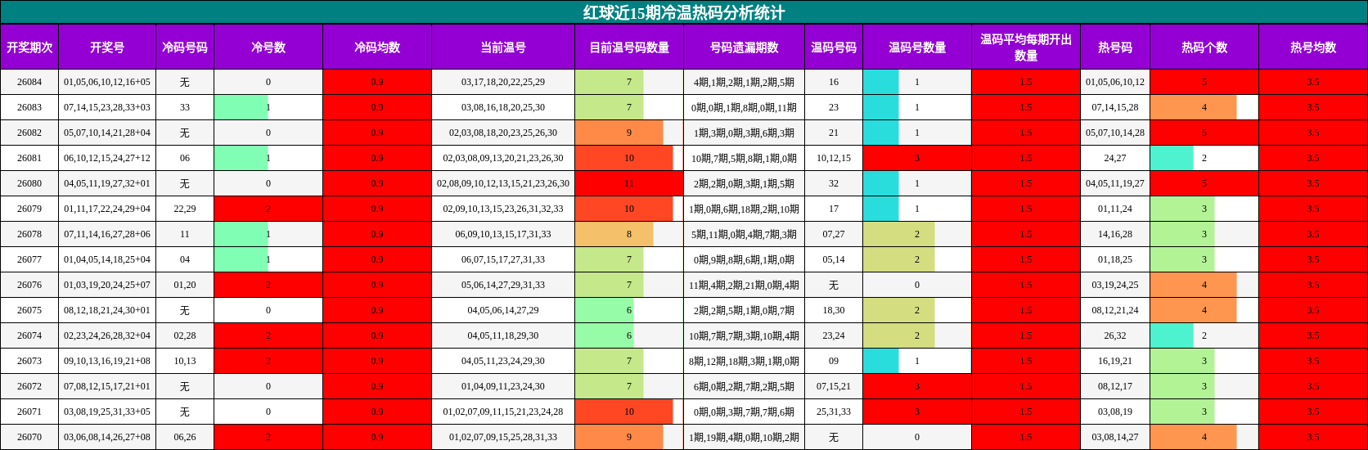Click issue number 26077
This screenshot has width=1368, height=450.
point(29,259)
